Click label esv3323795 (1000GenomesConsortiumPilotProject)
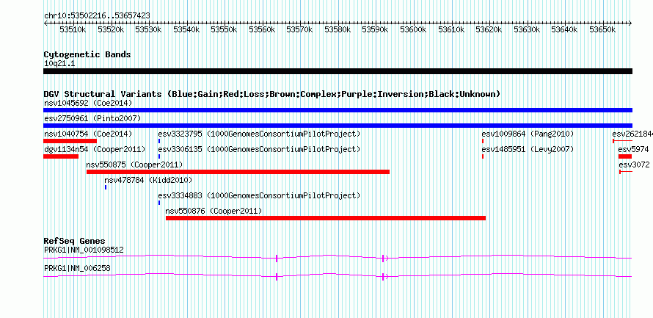The image size is (653, 318). 259,134
